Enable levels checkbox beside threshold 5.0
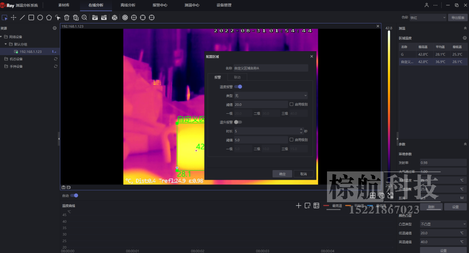Viewport: 469px width, 253px height. (291, 140)
